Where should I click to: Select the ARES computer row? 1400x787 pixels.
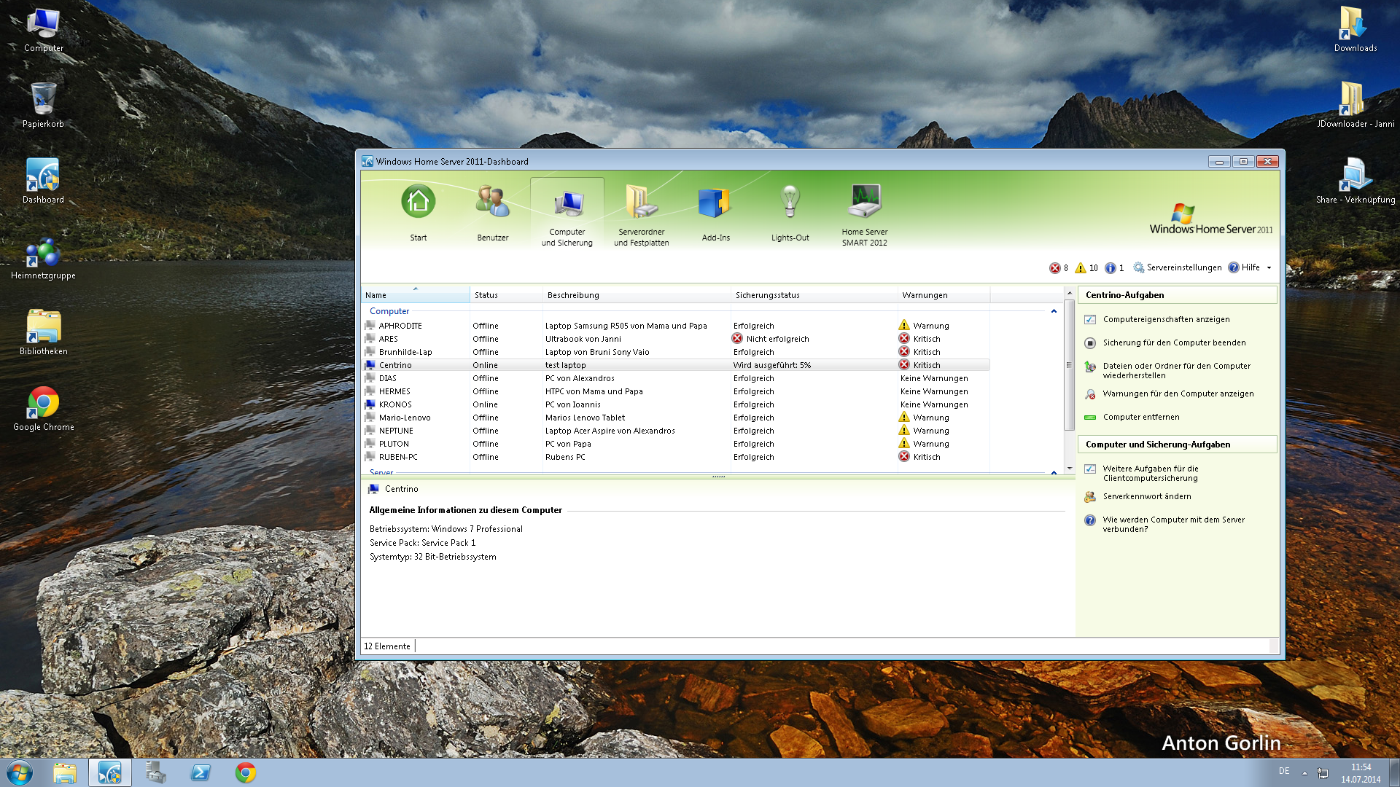point(675,339)
